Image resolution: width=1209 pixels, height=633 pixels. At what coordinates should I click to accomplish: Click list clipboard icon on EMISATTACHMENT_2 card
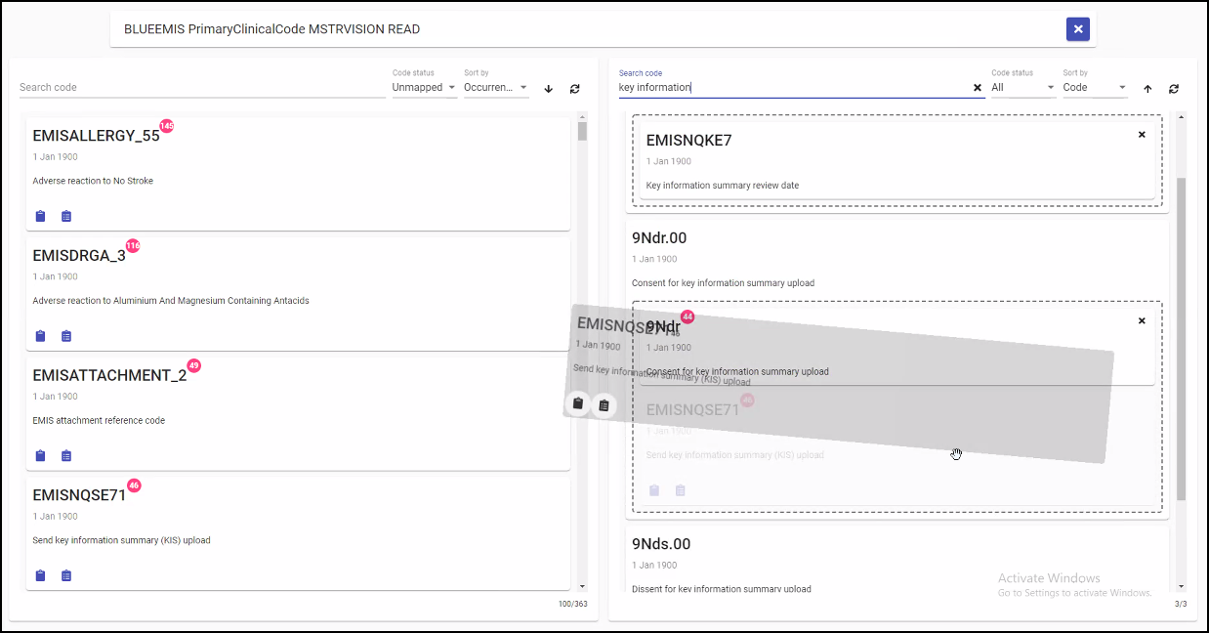point(66,455)
